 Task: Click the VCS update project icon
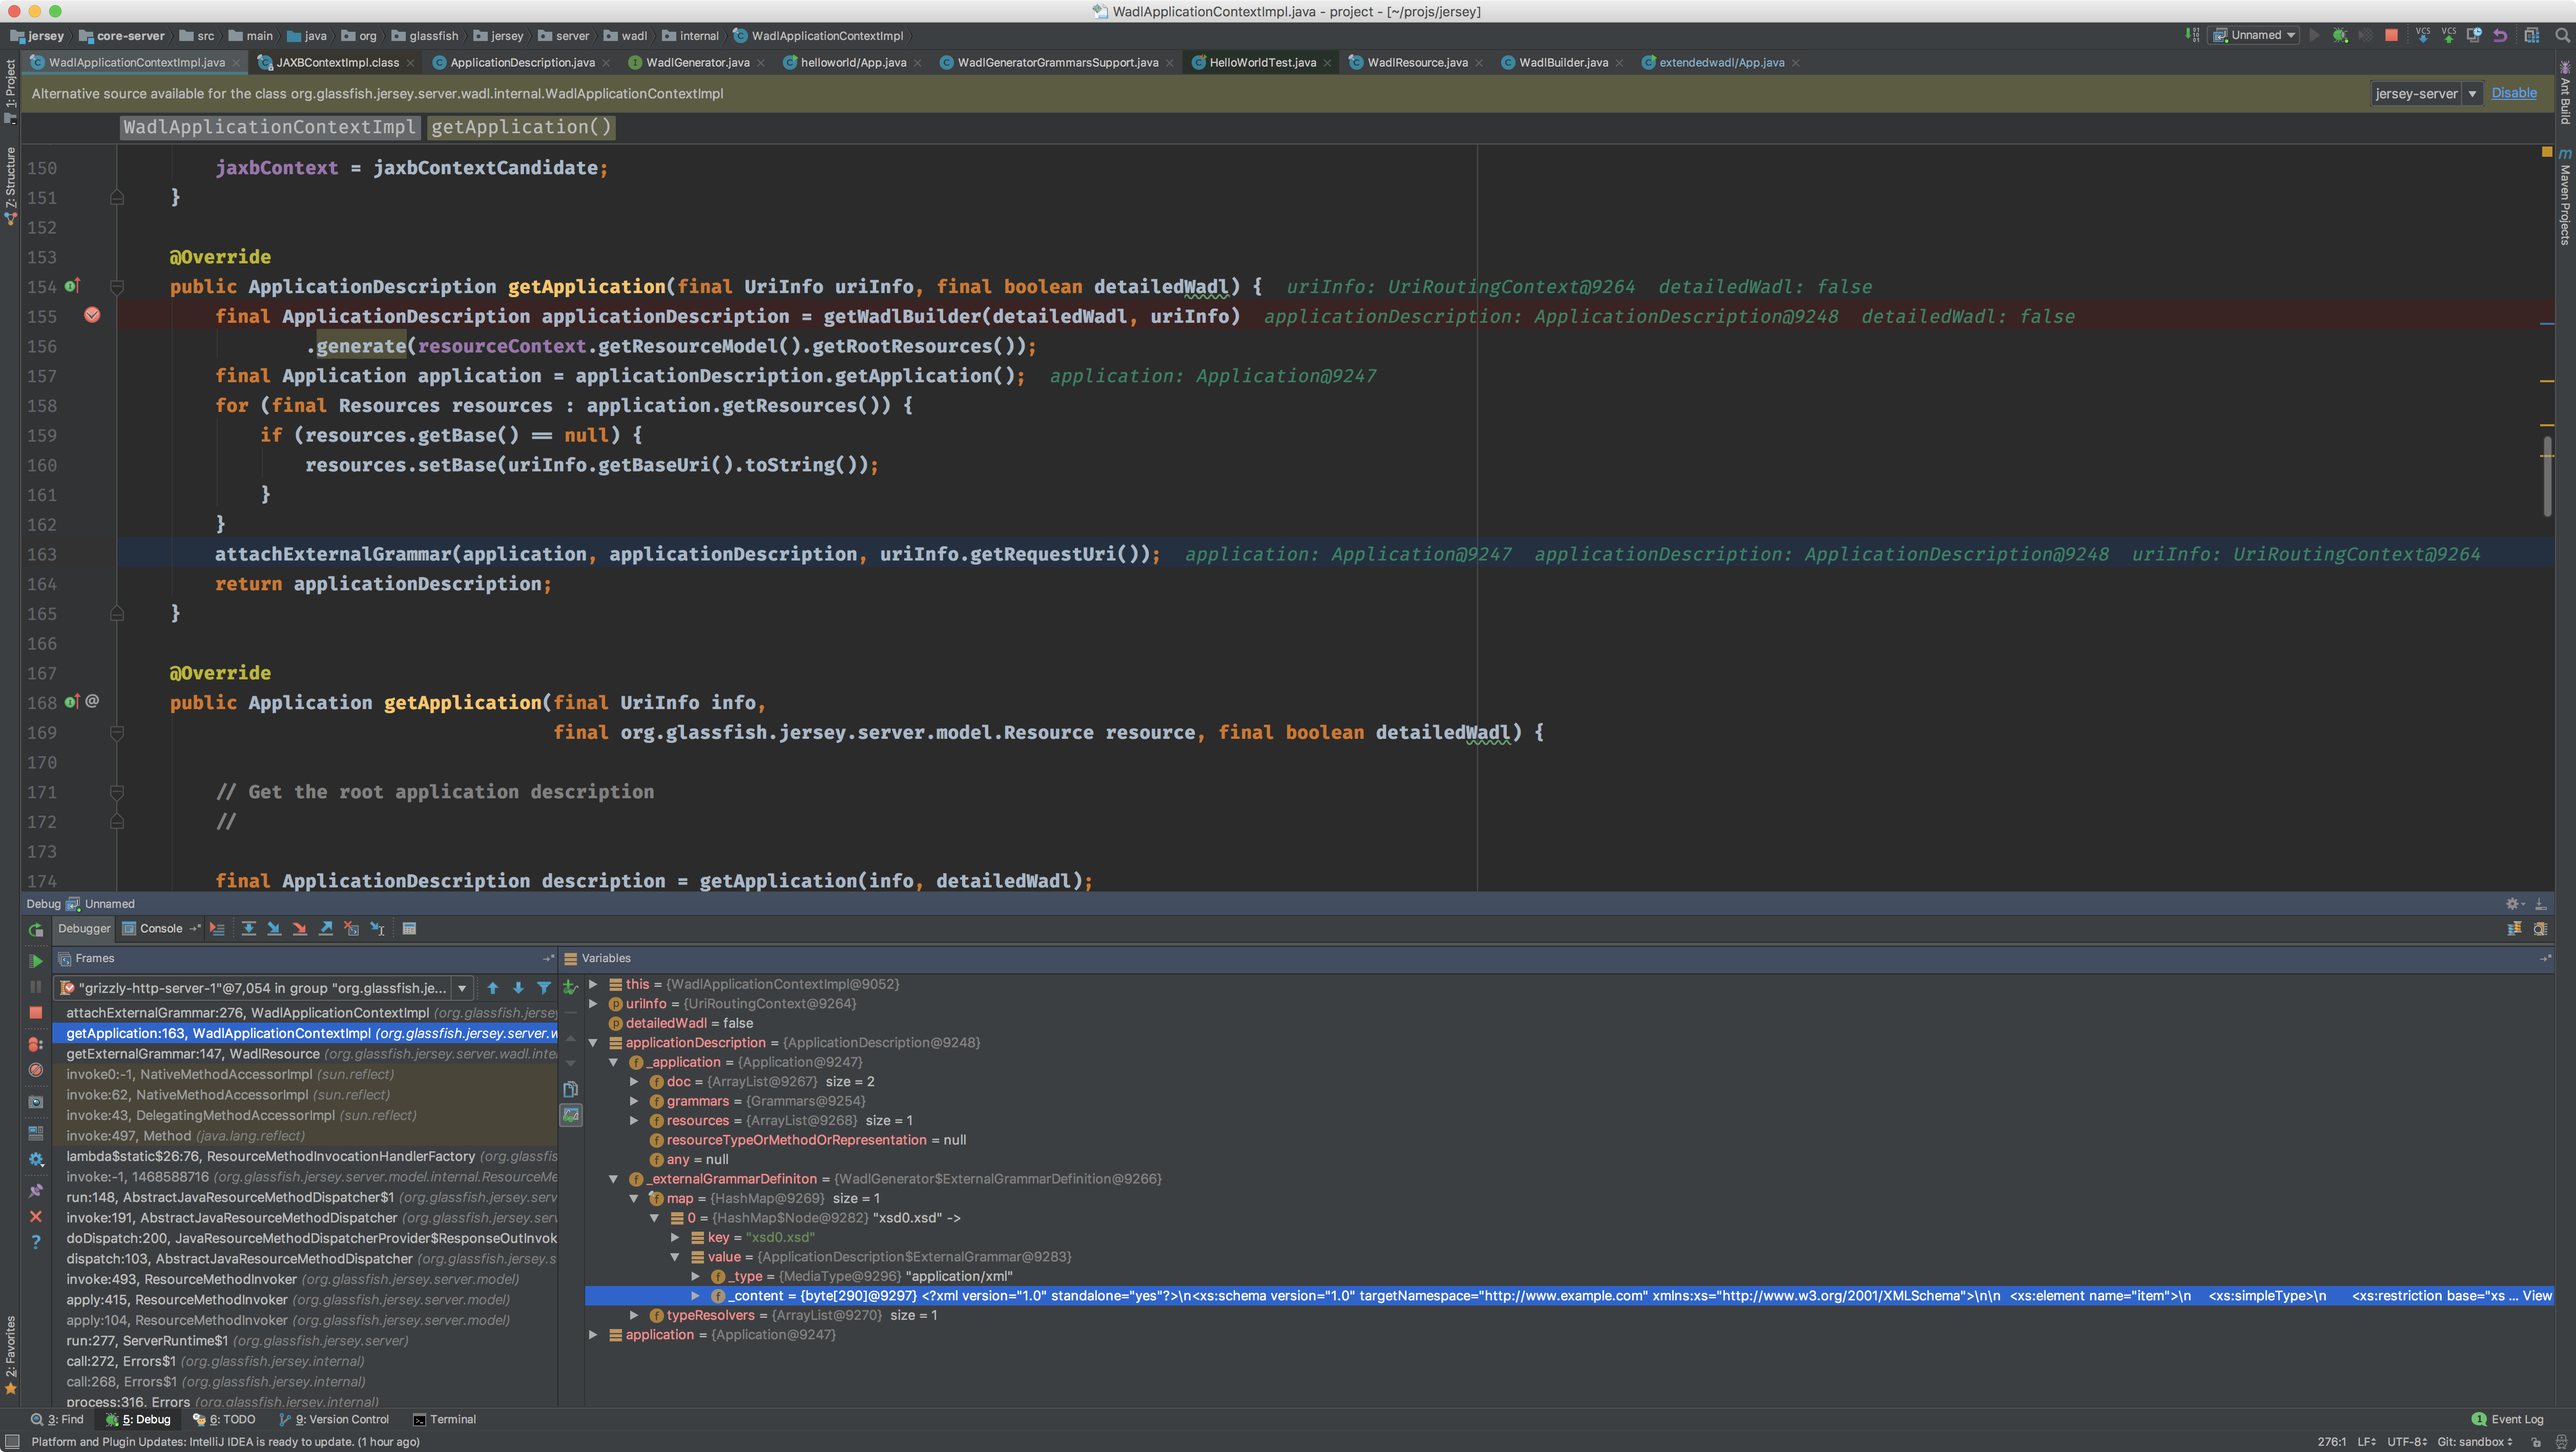(2422, 35)
